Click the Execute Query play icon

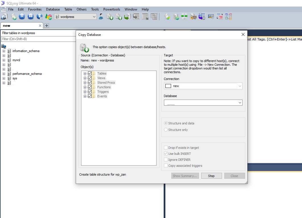[22, 17]
